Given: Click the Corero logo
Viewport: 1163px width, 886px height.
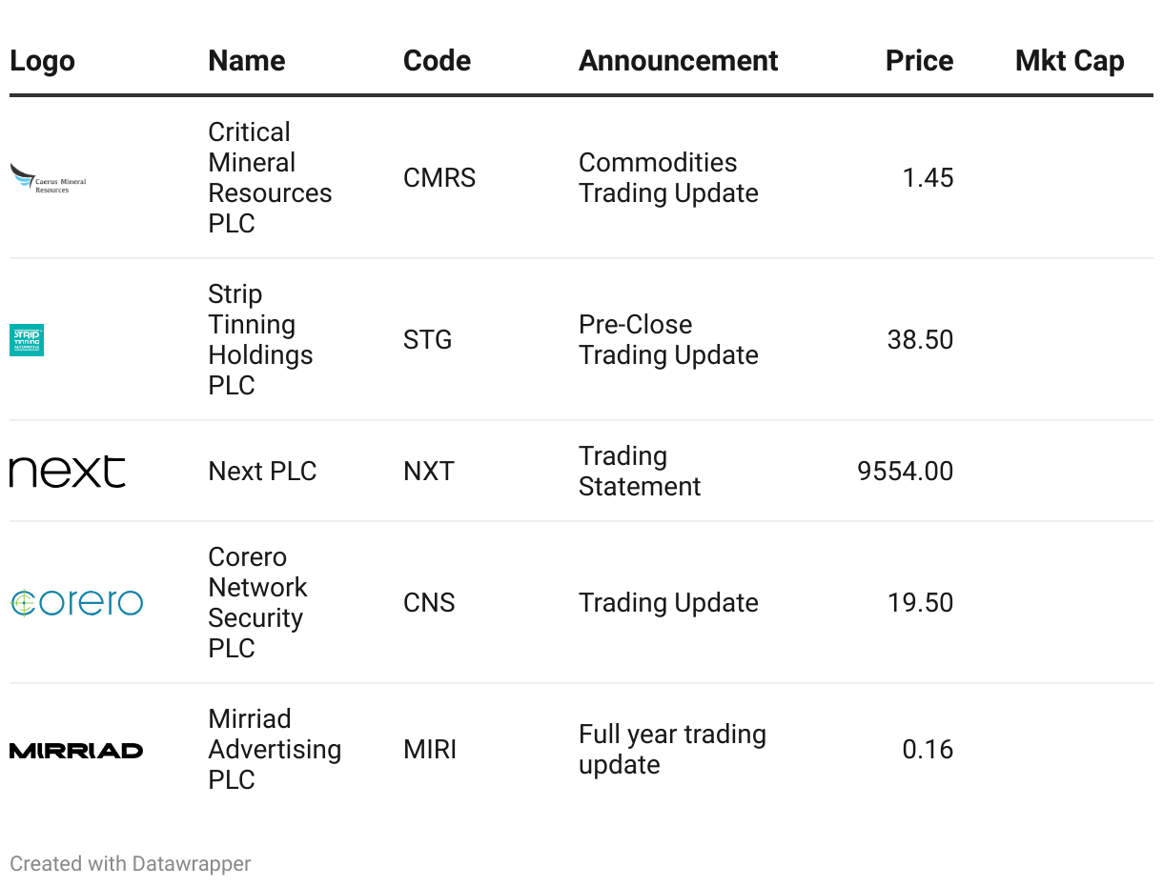Looking at the screenshot, I should click(x=76, y=603).
